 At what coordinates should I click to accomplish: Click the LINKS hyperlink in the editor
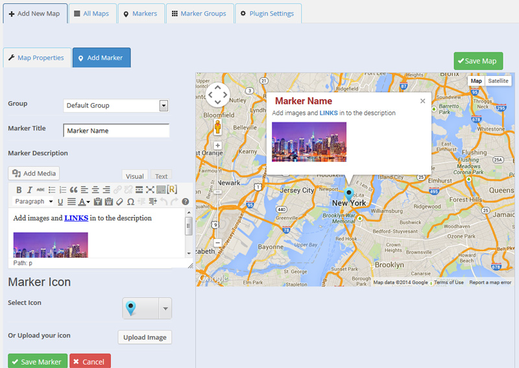pyautogui.click(x=76, y=218)
